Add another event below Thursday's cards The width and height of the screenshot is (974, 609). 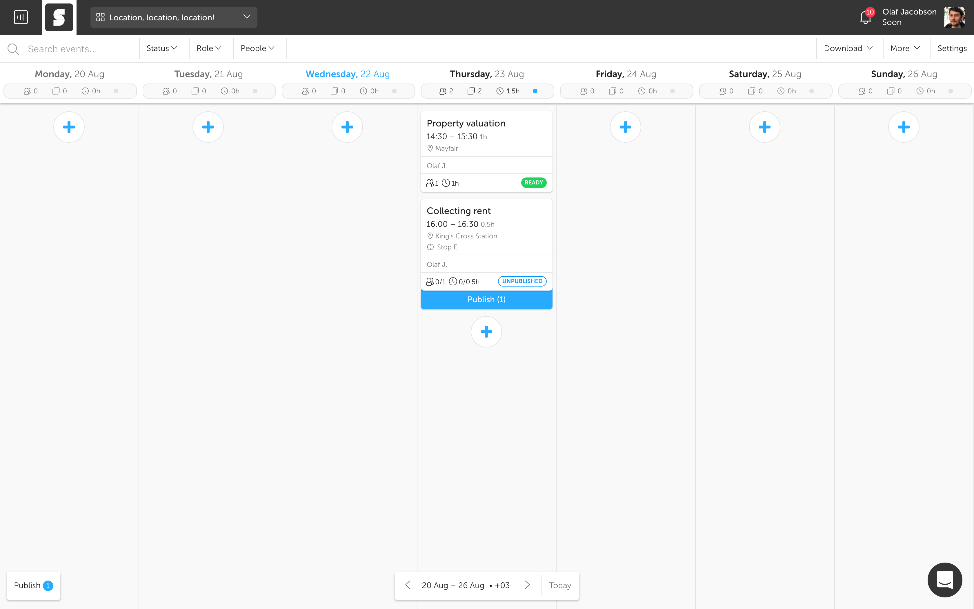click(486, 332)
